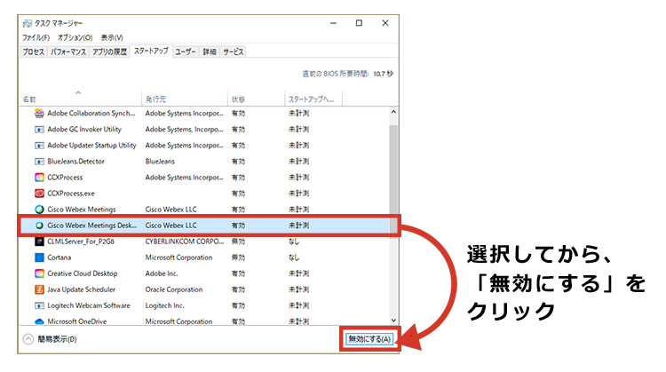Select the CCXProcess.exe name text
Screen dimensions: 666x372
pos(71,194)
